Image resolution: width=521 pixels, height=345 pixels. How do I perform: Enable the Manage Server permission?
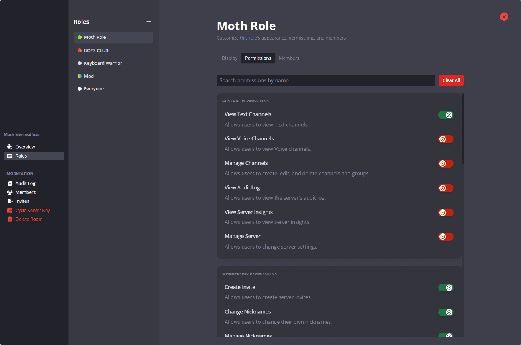coord(446,237)
